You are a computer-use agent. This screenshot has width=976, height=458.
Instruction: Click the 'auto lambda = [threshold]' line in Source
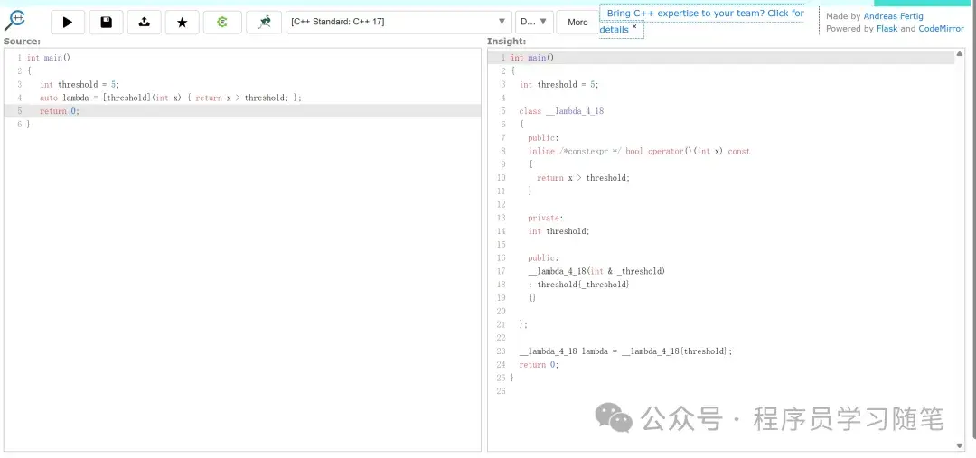click(171, 98)
